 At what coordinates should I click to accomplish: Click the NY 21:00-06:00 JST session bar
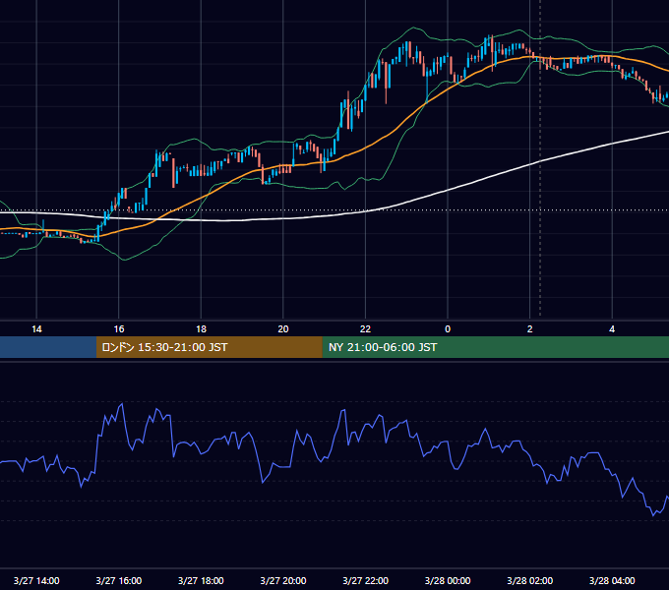[495, 347]
